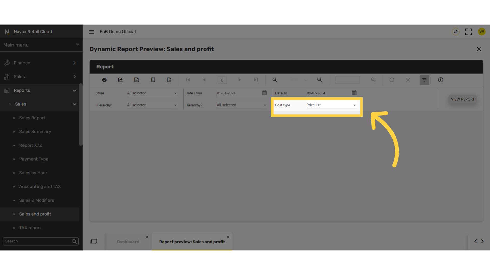Click the print report icon
This screenshot has height=275, width=490.
104,80
